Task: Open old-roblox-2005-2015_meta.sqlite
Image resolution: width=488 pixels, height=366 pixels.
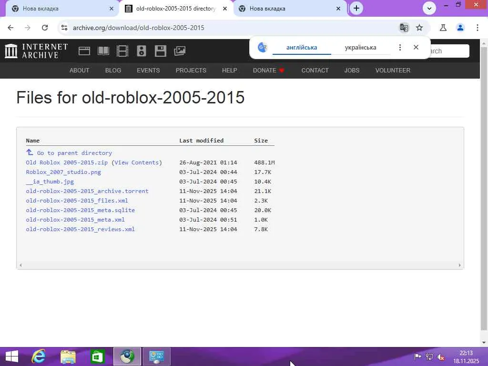Action: 80,210
